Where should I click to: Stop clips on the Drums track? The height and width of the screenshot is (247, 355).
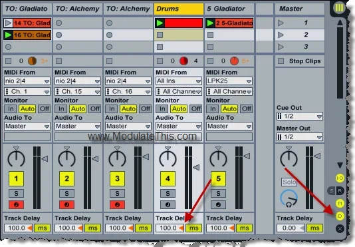point(160,61)
